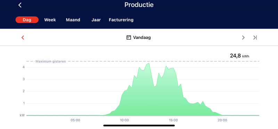Switch to the Jaar tab
Image resolution: width=278 pixels, height=129 pixels.
pyautogui.click(x=96, y=20)
